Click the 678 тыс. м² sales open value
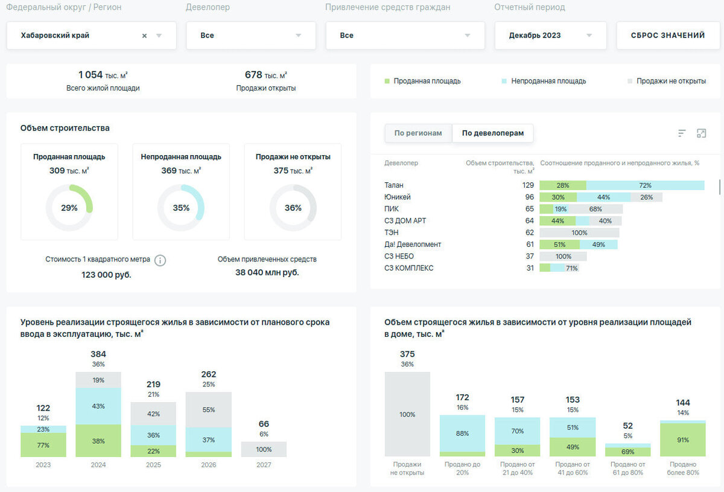724x492 pixels. tap(266, 75)
